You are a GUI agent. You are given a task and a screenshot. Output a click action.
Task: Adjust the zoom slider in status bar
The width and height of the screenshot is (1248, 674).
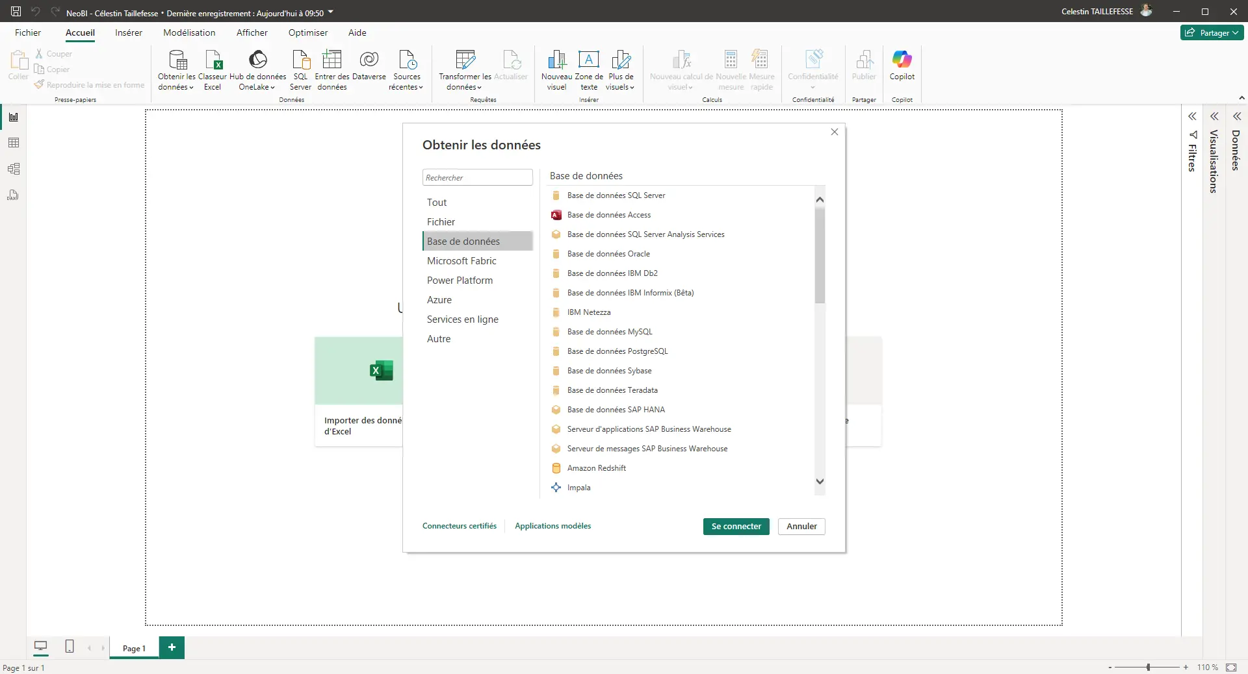pyautogui.click(x=1149, y=667)
